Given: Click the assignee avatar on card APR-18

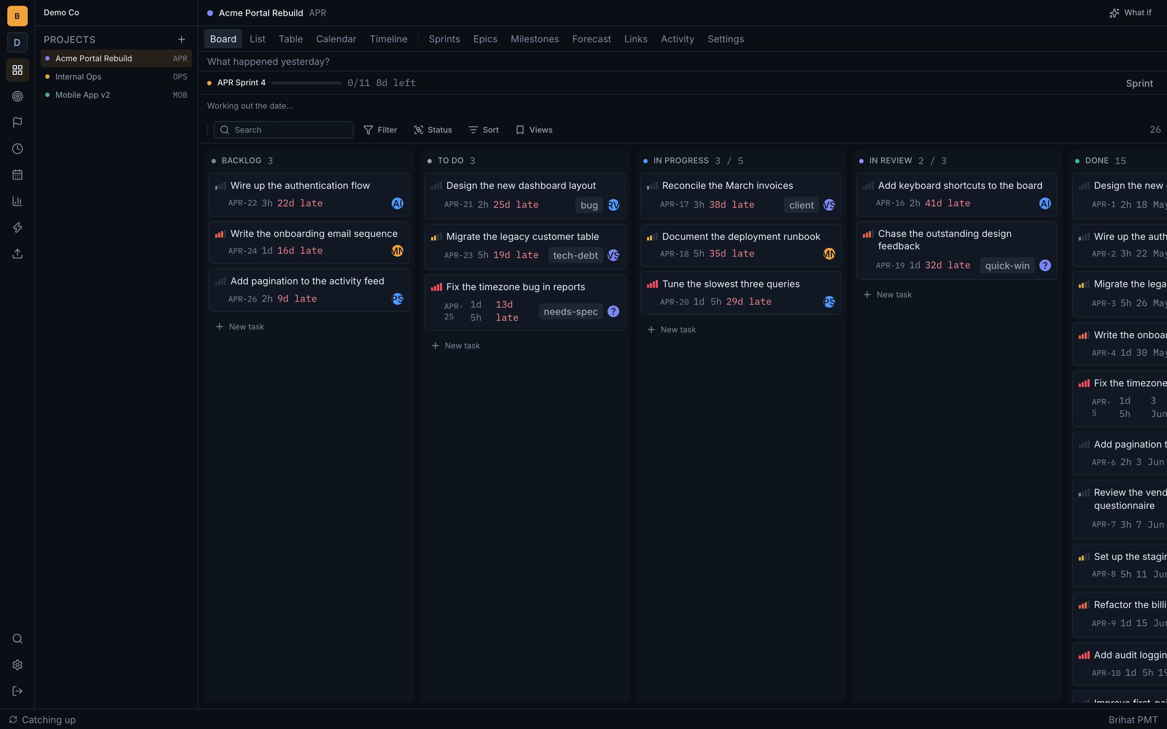Looking at the screenshot, I should coord(829,254).
